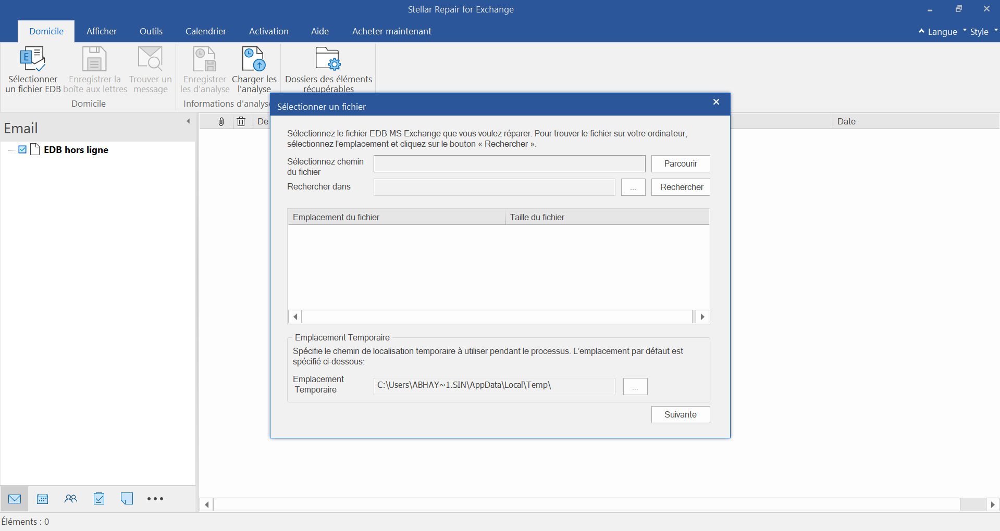Switch to the Calendrier tab

tap(206, 31)
